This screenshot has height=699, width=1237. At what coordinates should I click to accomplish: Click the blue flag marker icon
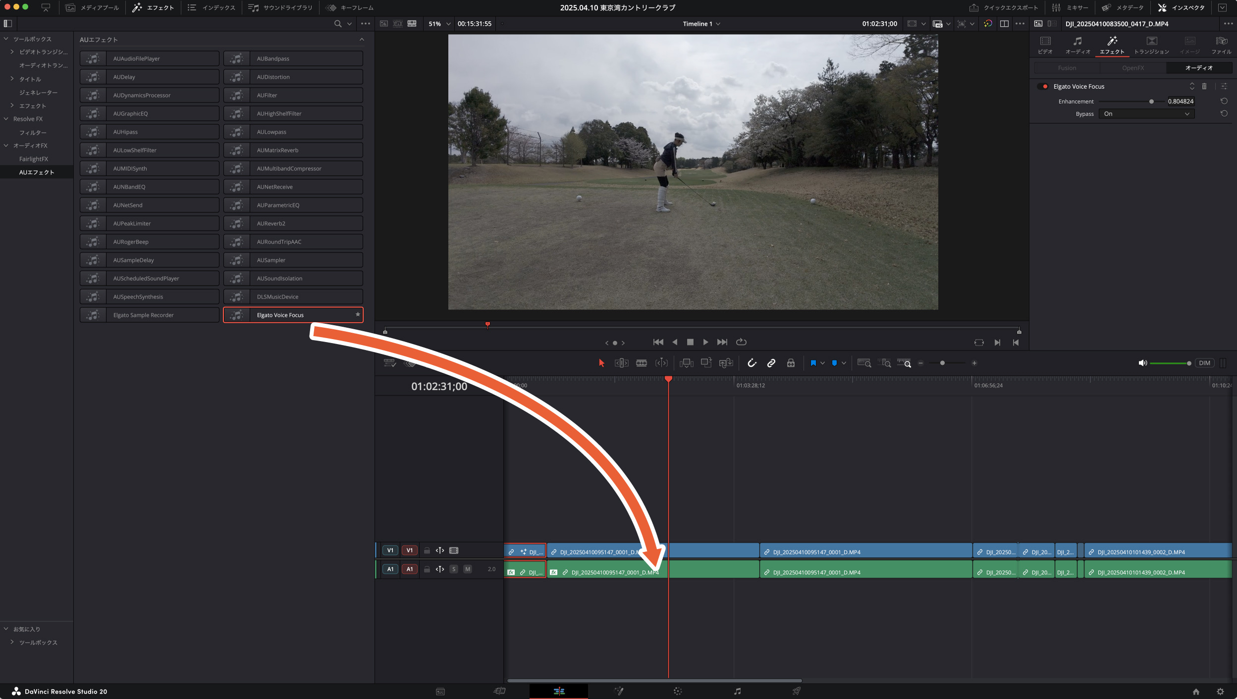[813, 363]
